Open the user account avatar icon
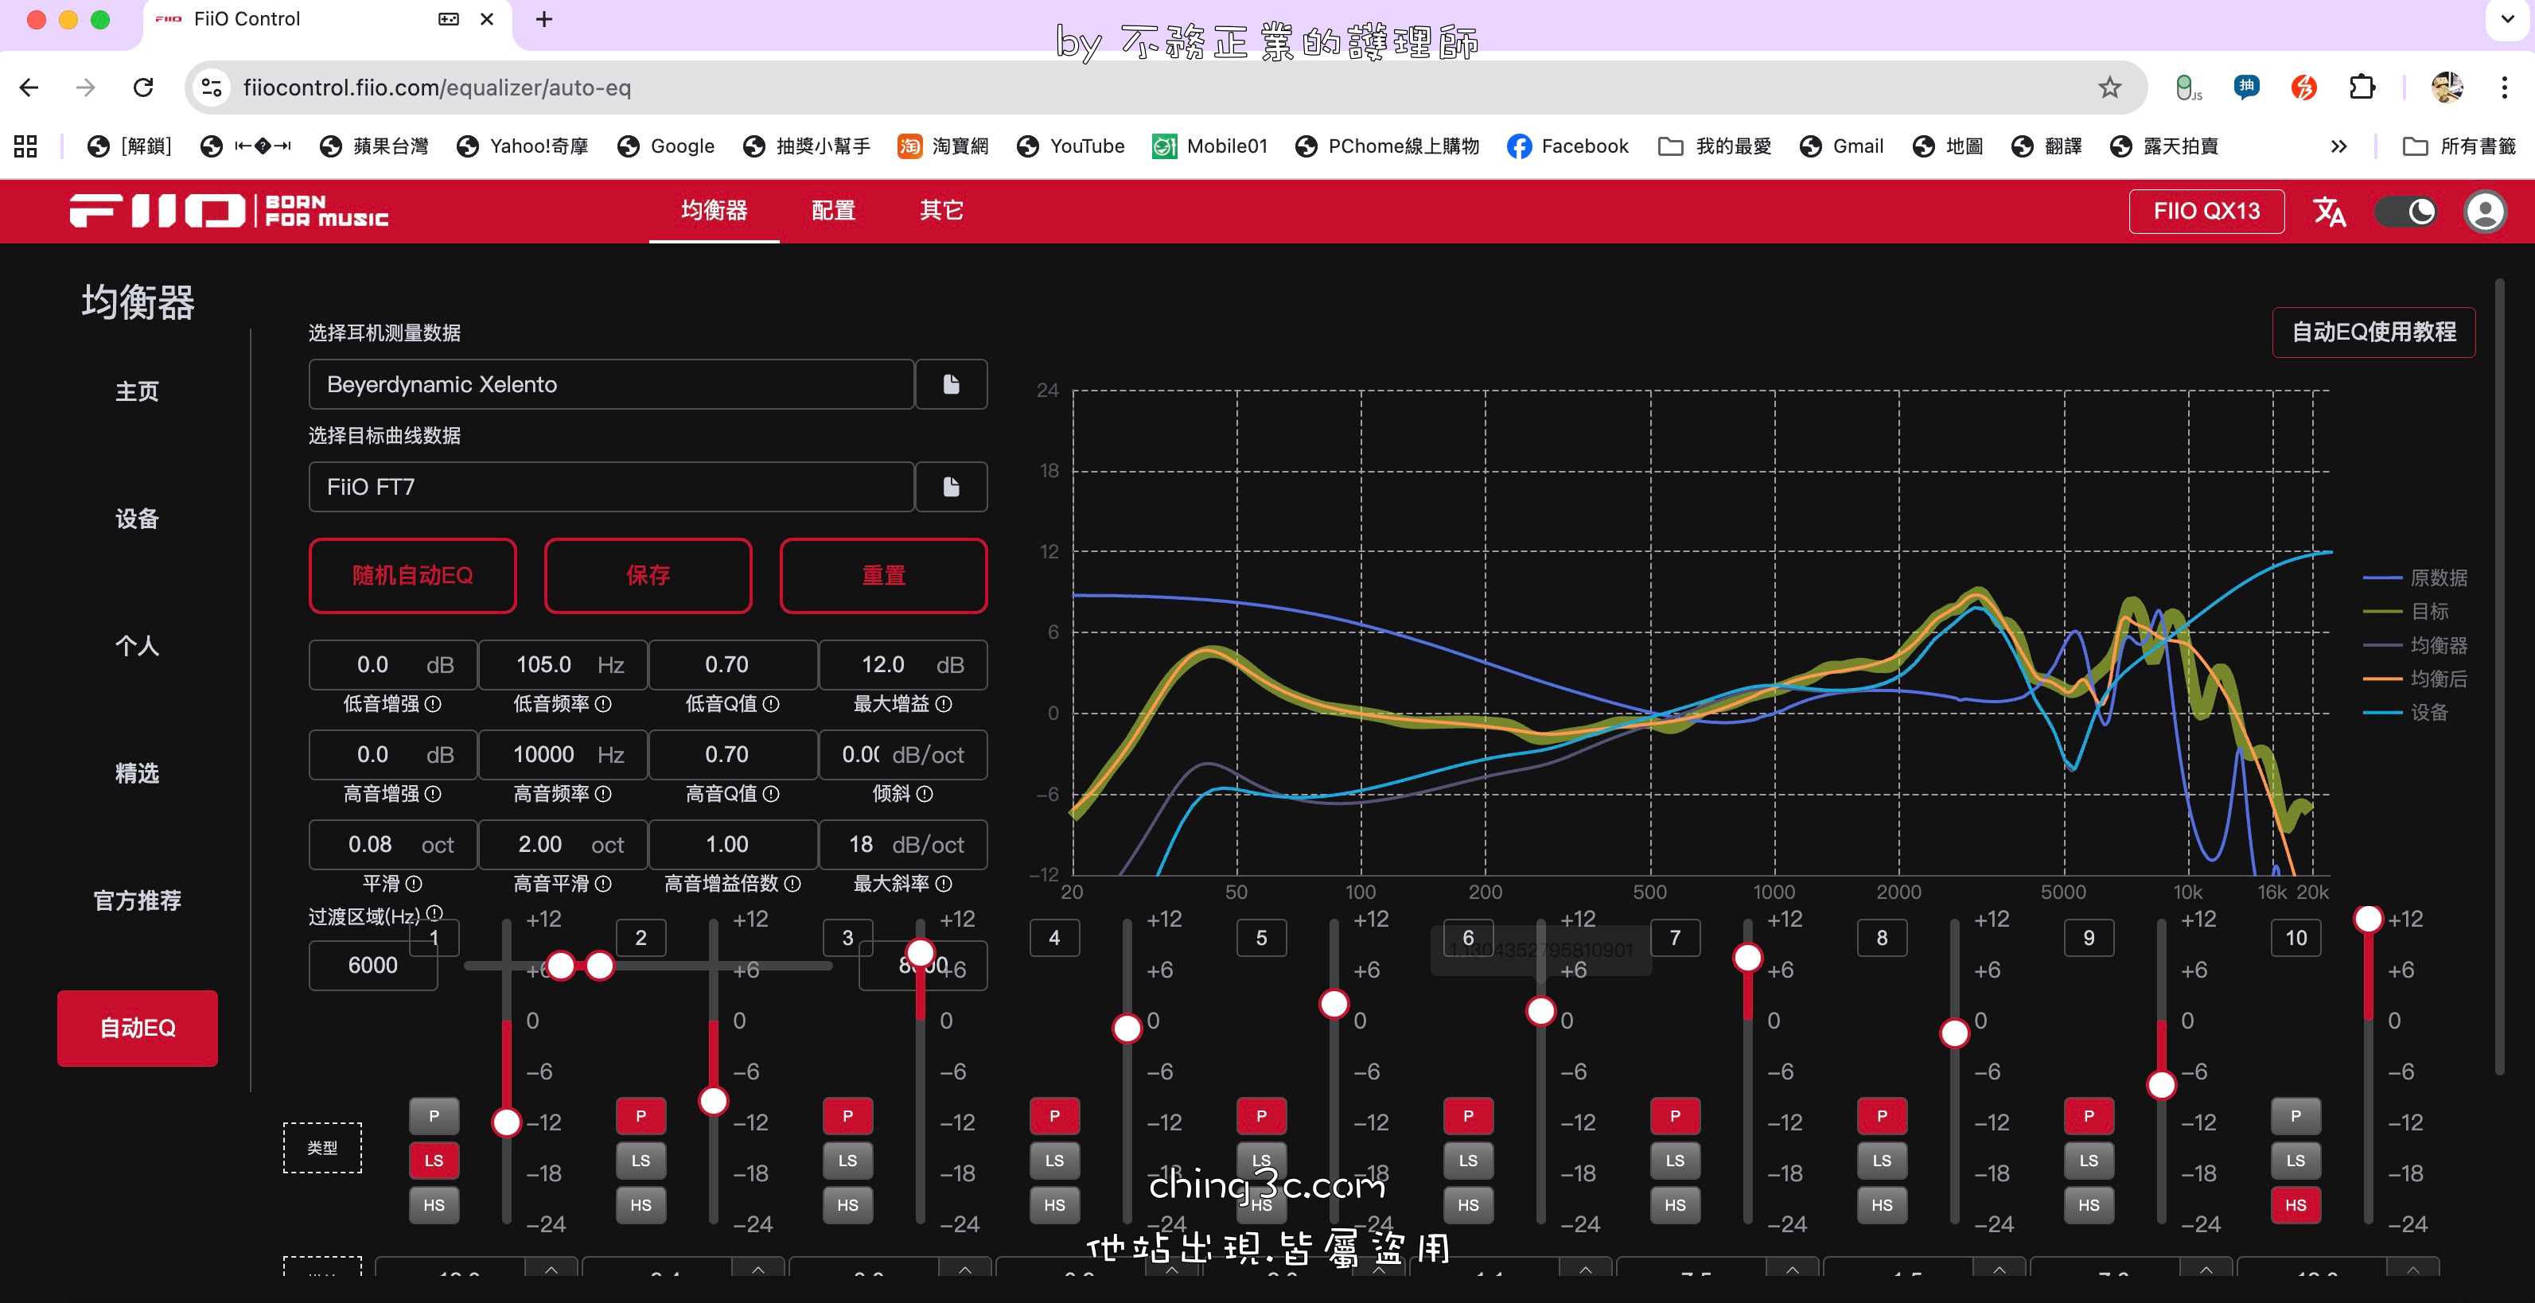2535x1303 pixels. tap(2484, 211)
